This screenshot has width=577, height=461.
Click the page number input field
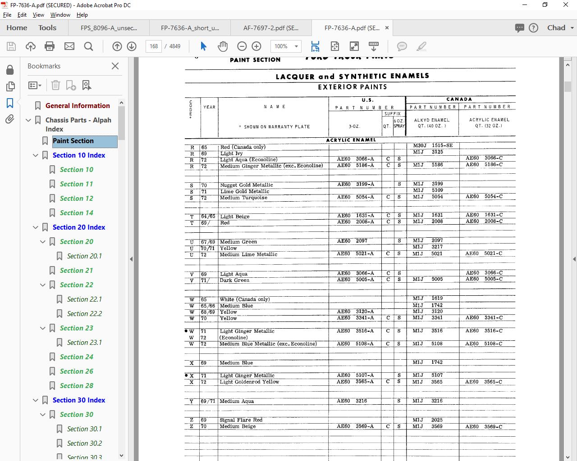[x=154, y=46]
